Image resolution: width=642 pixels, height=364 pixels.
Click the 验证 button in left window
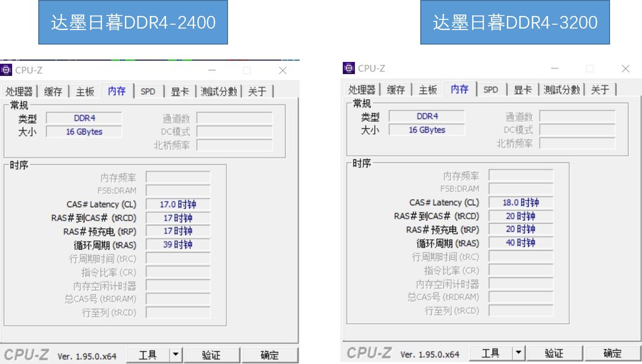pyautogui.click(x=212, y=354)
